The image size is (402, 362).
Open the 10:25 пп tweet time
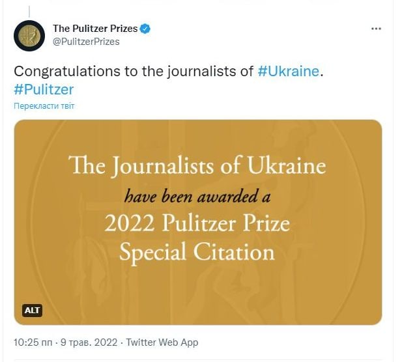pyautogui.click(x=31, y=342)
